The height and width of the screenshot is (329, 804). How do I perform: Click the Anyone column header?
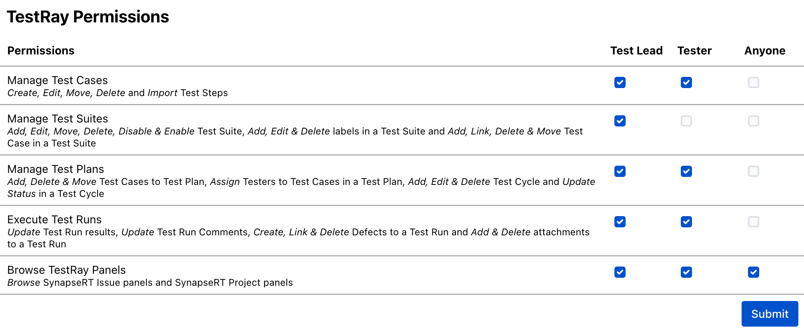765,51
